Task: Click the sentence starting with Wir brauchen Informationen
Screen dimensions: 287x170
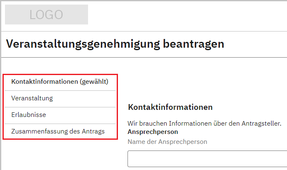Action: 204,124
